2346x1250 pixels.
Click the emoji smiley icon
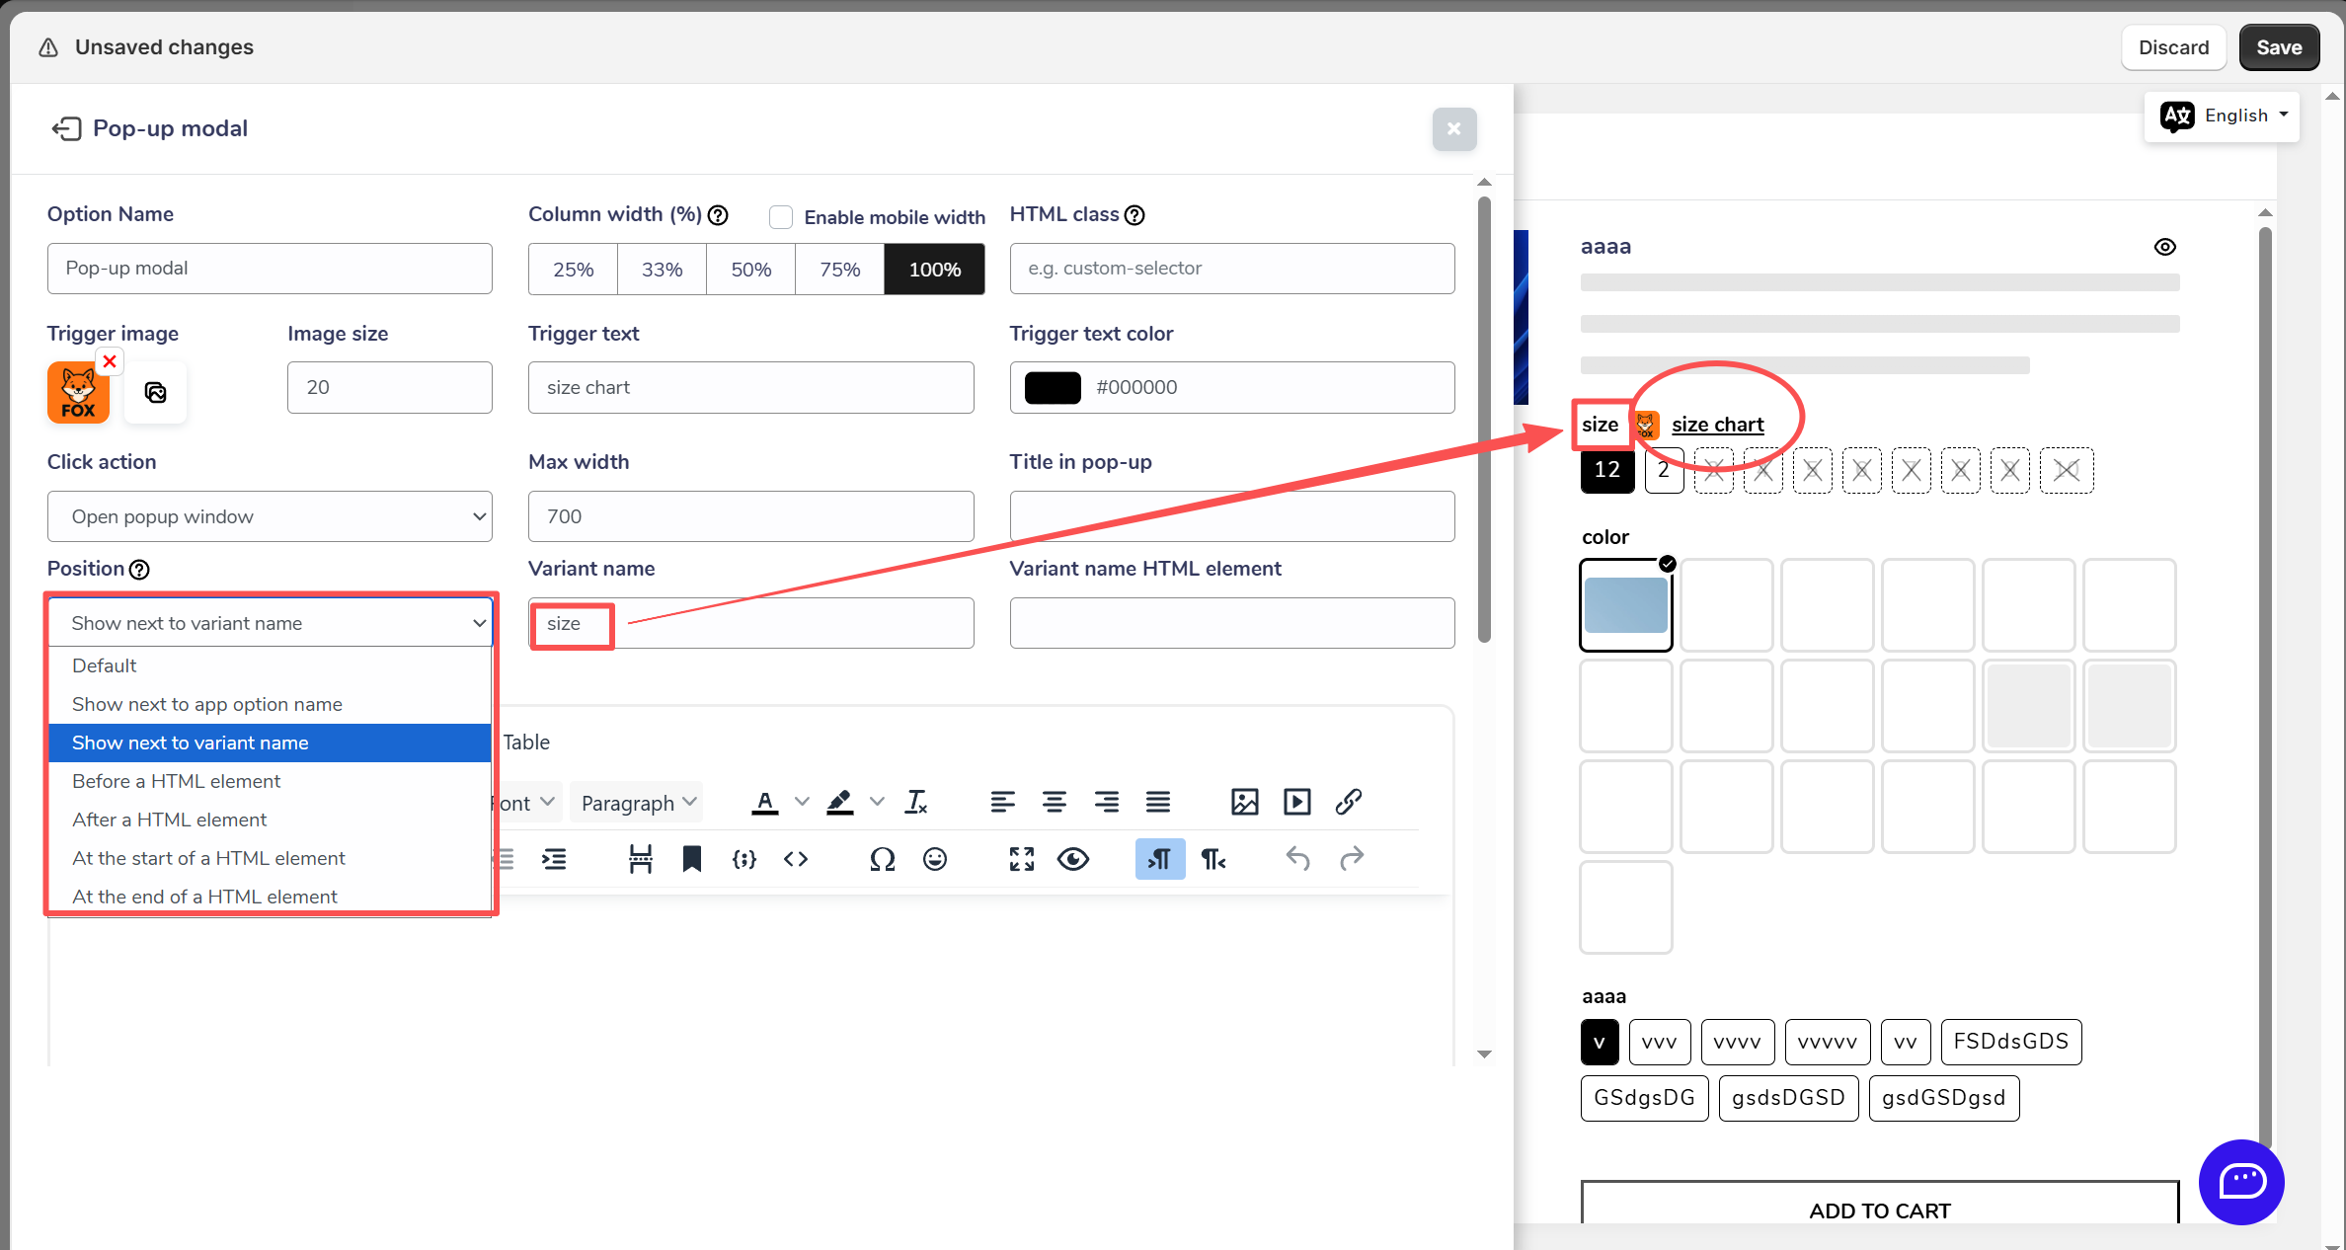click(934, 859)
